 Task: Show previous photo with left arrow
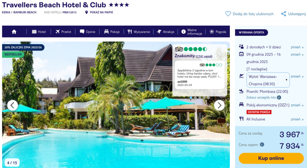13,105
